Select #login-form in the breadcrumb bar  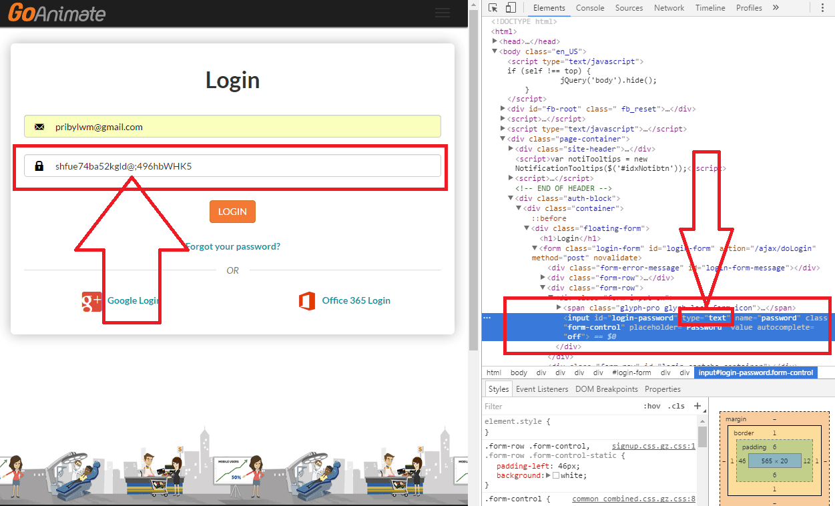pyautogui.click(x=631, y=373)
